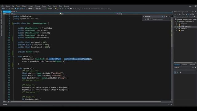197x111 pixels.
Task: Expand the replace row in find box
Action: [x=143, y=17]
